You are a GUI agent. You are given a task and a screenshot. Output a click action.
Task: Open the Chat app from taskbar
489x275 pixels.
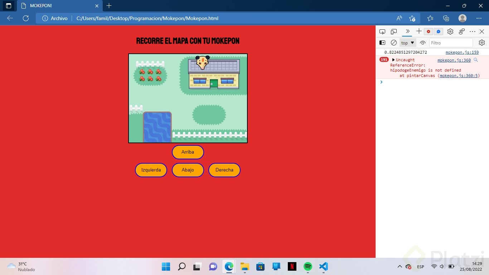(x=213, y=266)
